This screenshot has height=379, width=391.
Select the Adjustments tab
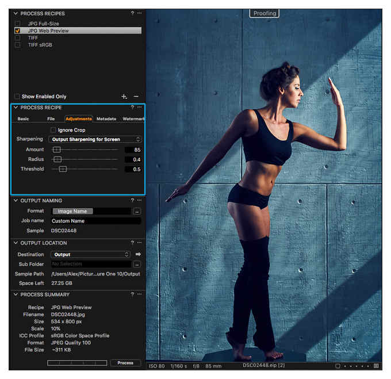coord(79,118)
